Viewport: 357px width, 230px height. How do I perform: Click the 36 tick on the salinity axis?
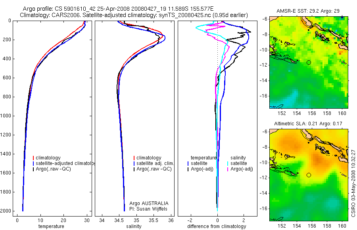point(171,220)
